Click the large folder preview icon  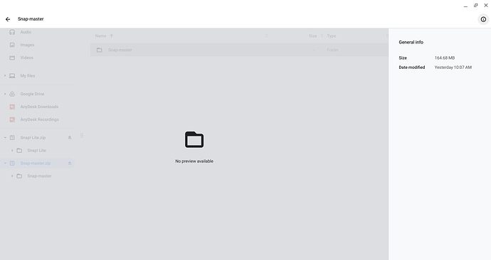coord(194,140)
